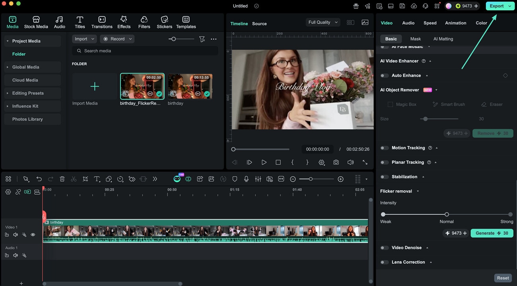
Task: Switch to the Animation tab
Action: point(455,23)
